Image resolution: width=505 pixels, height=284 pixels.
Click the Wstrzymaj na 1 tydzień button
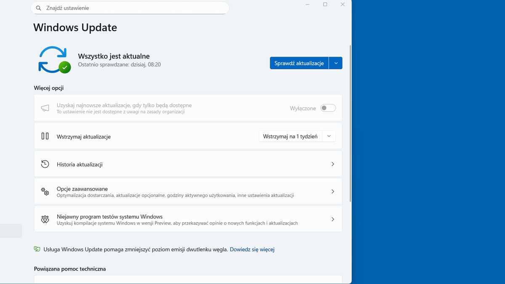click(290, 136)
